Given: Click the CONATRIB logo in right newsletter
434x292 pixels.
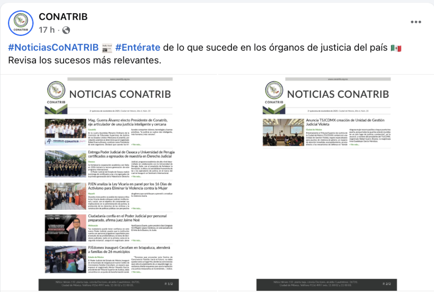Looking at the screenshot, I should pyautogui.click(x=274, y=93).
